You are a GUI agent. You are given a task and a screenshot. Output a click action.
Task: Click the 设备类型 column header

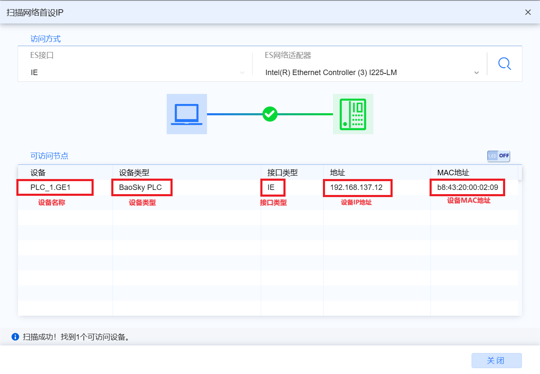(134, 173)
